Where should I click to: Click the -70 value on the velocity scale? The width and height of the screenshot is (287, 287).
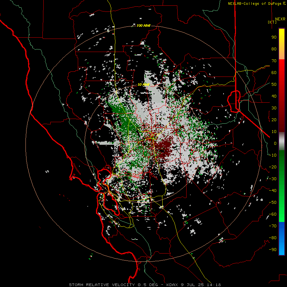tap(273, 226)
